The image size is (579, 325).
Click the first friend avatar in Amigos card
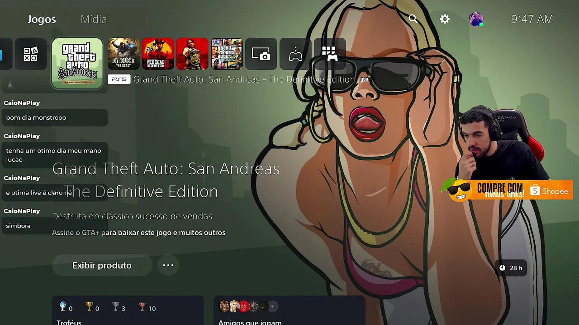click(224, 307)
